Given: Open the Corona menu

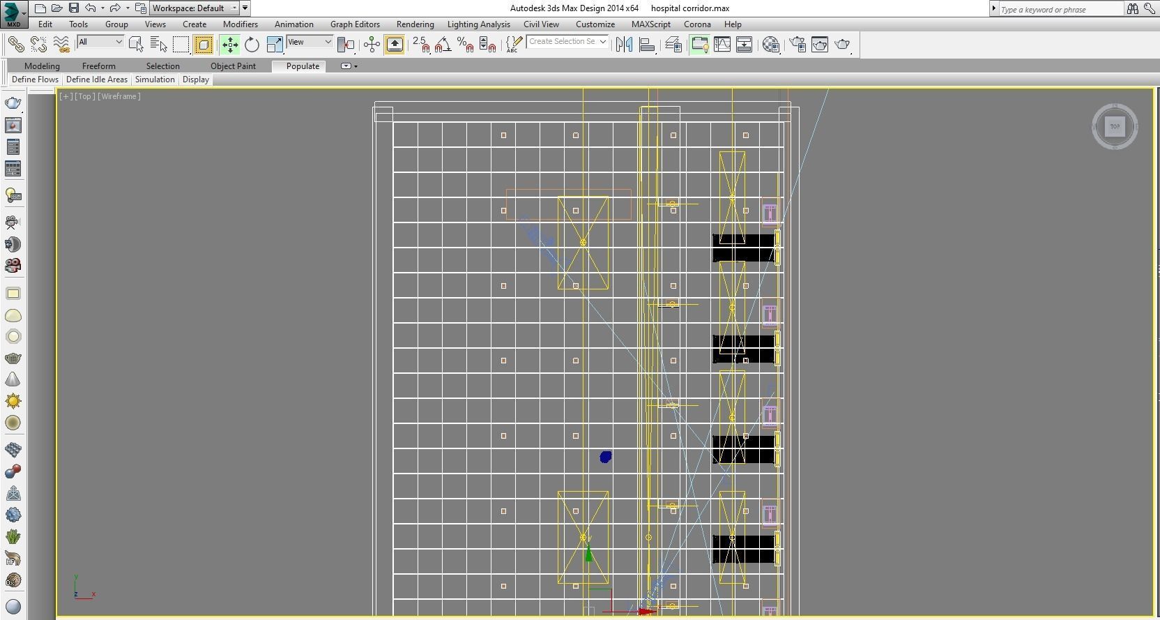Looking at the screenshot, I should point(697,24).
